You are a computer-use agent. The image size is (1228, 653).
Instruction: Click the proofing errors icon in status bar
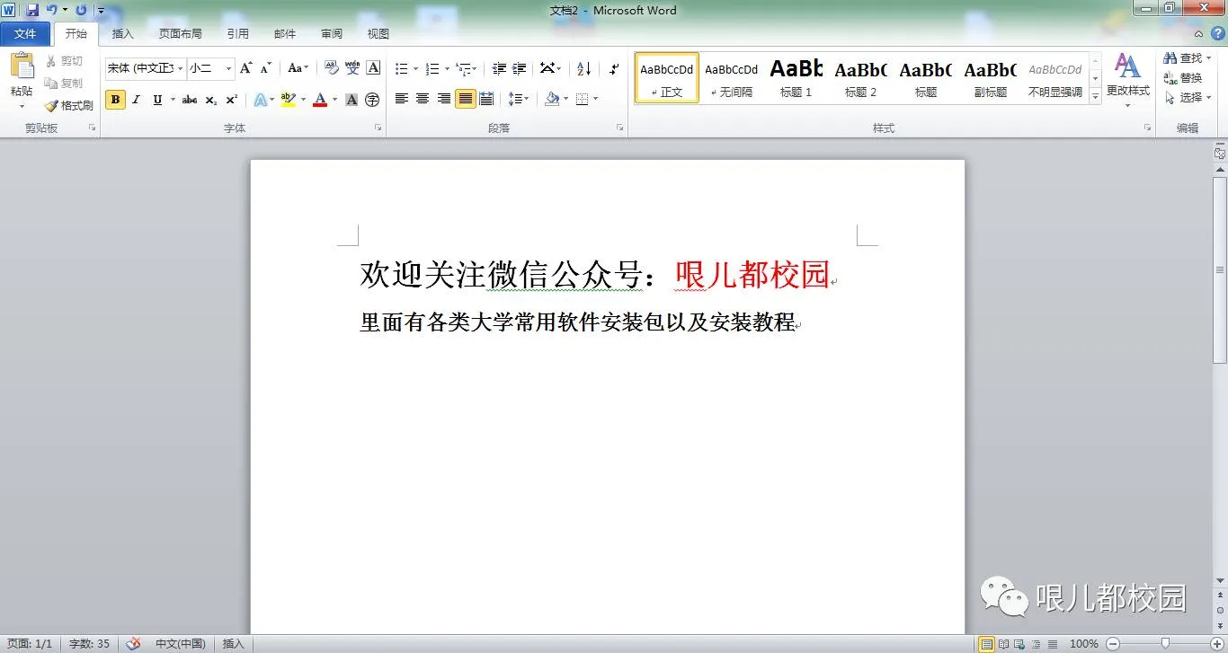(134, 644)
